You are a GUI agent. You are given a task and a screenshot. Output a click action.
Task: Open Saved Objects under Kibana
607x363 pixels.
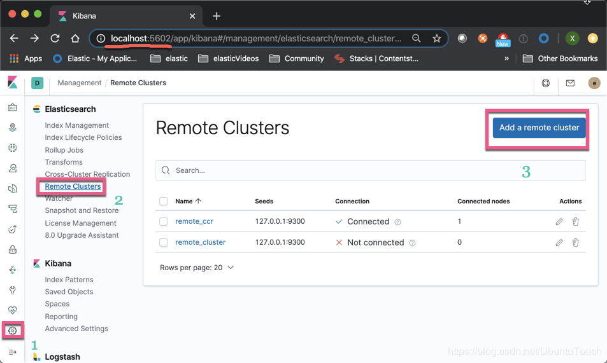click(x=69, y=292)
